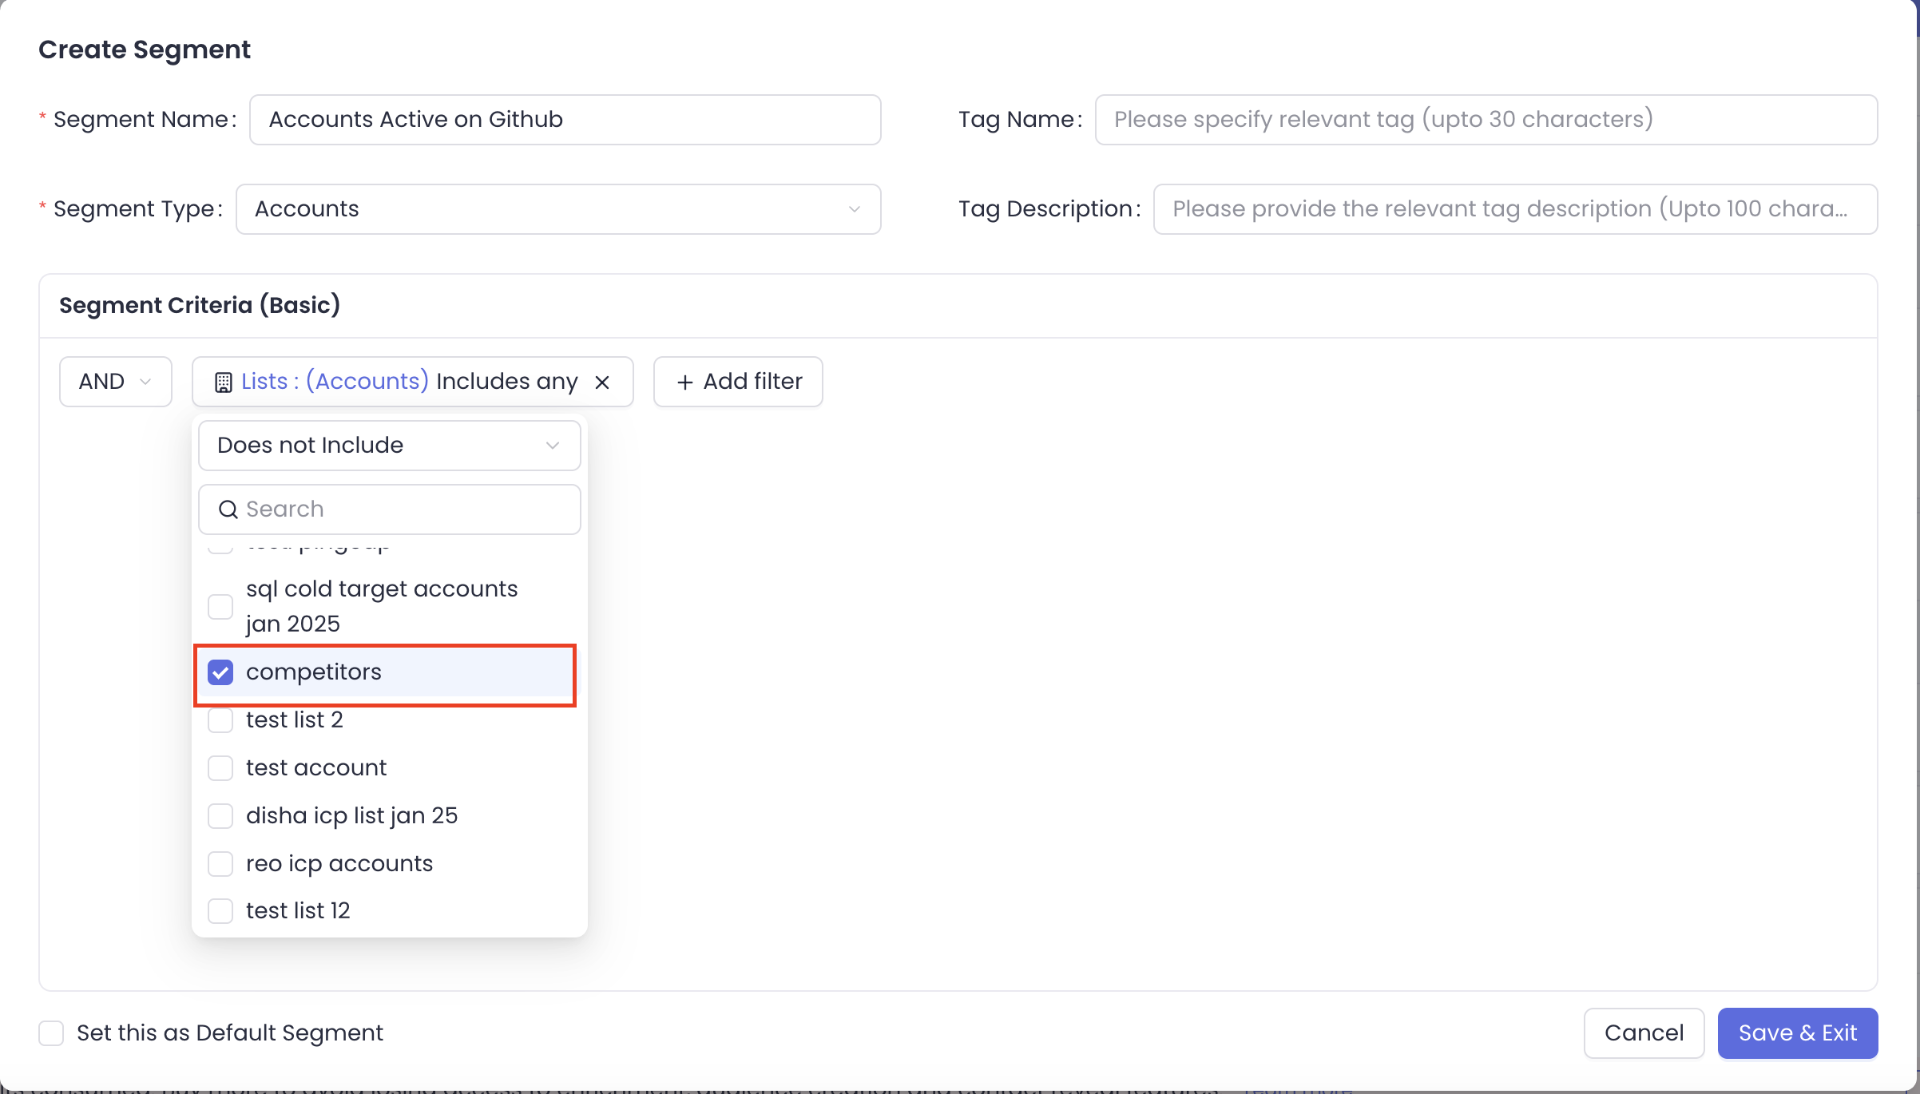The image size is (1920, 1094).
Task: Expand the Segment Type dropdown
Action: coord(558,209)
